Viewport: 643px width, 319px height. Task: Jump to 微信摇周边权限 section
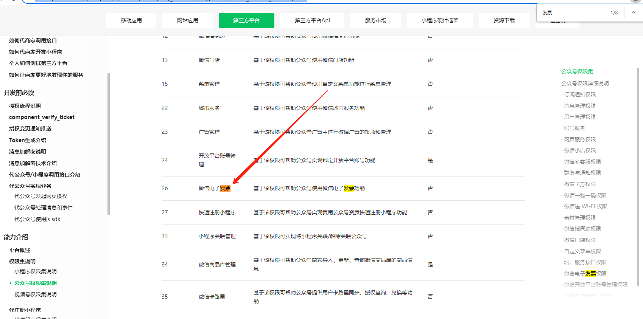[x=582, y=229]
